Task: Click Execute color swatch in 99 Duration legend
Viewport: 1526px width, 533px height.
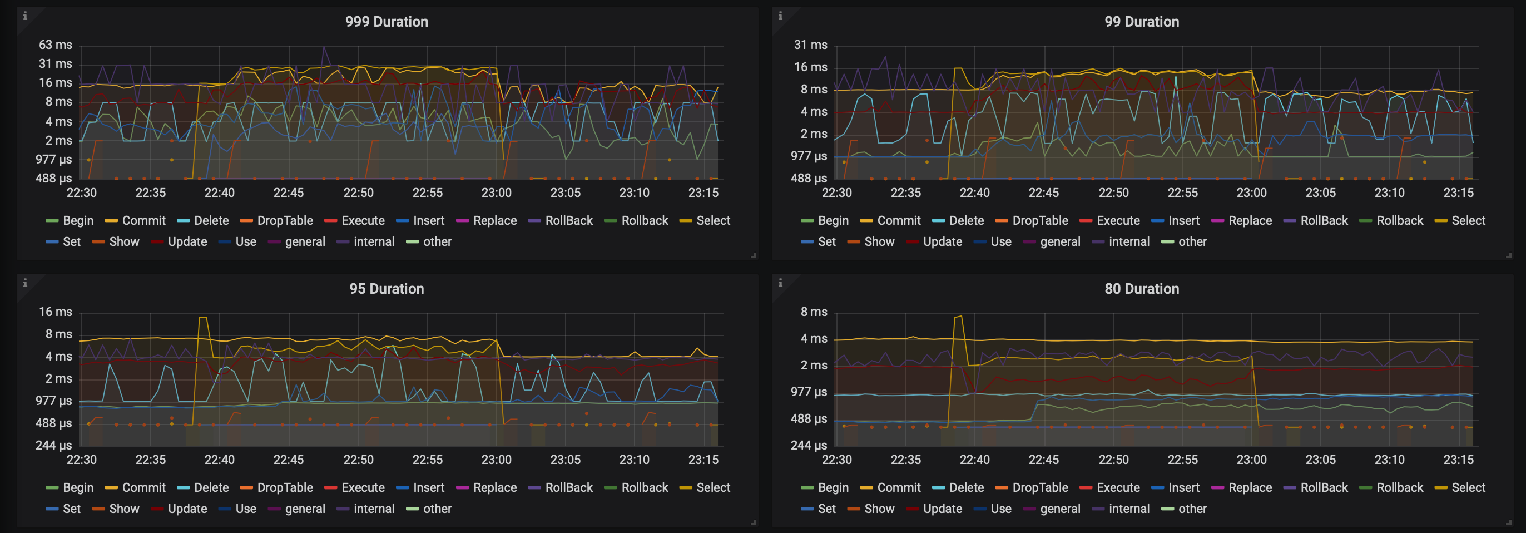Action: pyautogui.click(x=1086, y=220)
